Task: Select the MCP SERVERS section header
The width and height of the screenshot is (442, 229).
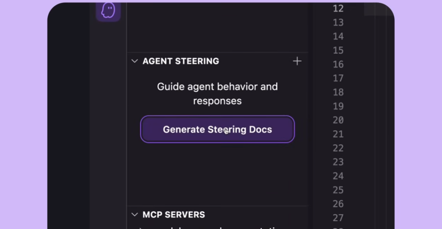Action: (174, 215)
